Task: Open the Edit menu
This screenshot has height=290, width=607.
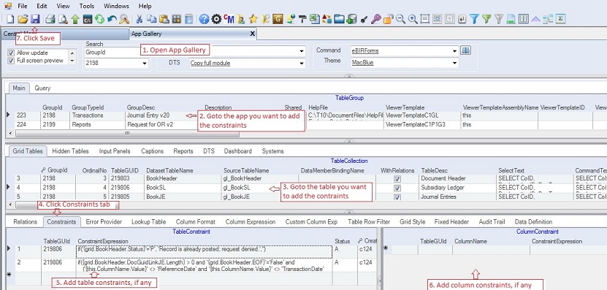Action: [42, 6]
